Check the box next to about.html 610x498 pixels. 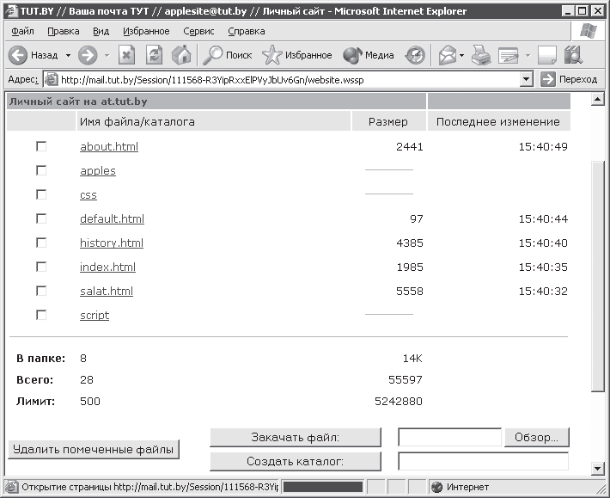41,146
